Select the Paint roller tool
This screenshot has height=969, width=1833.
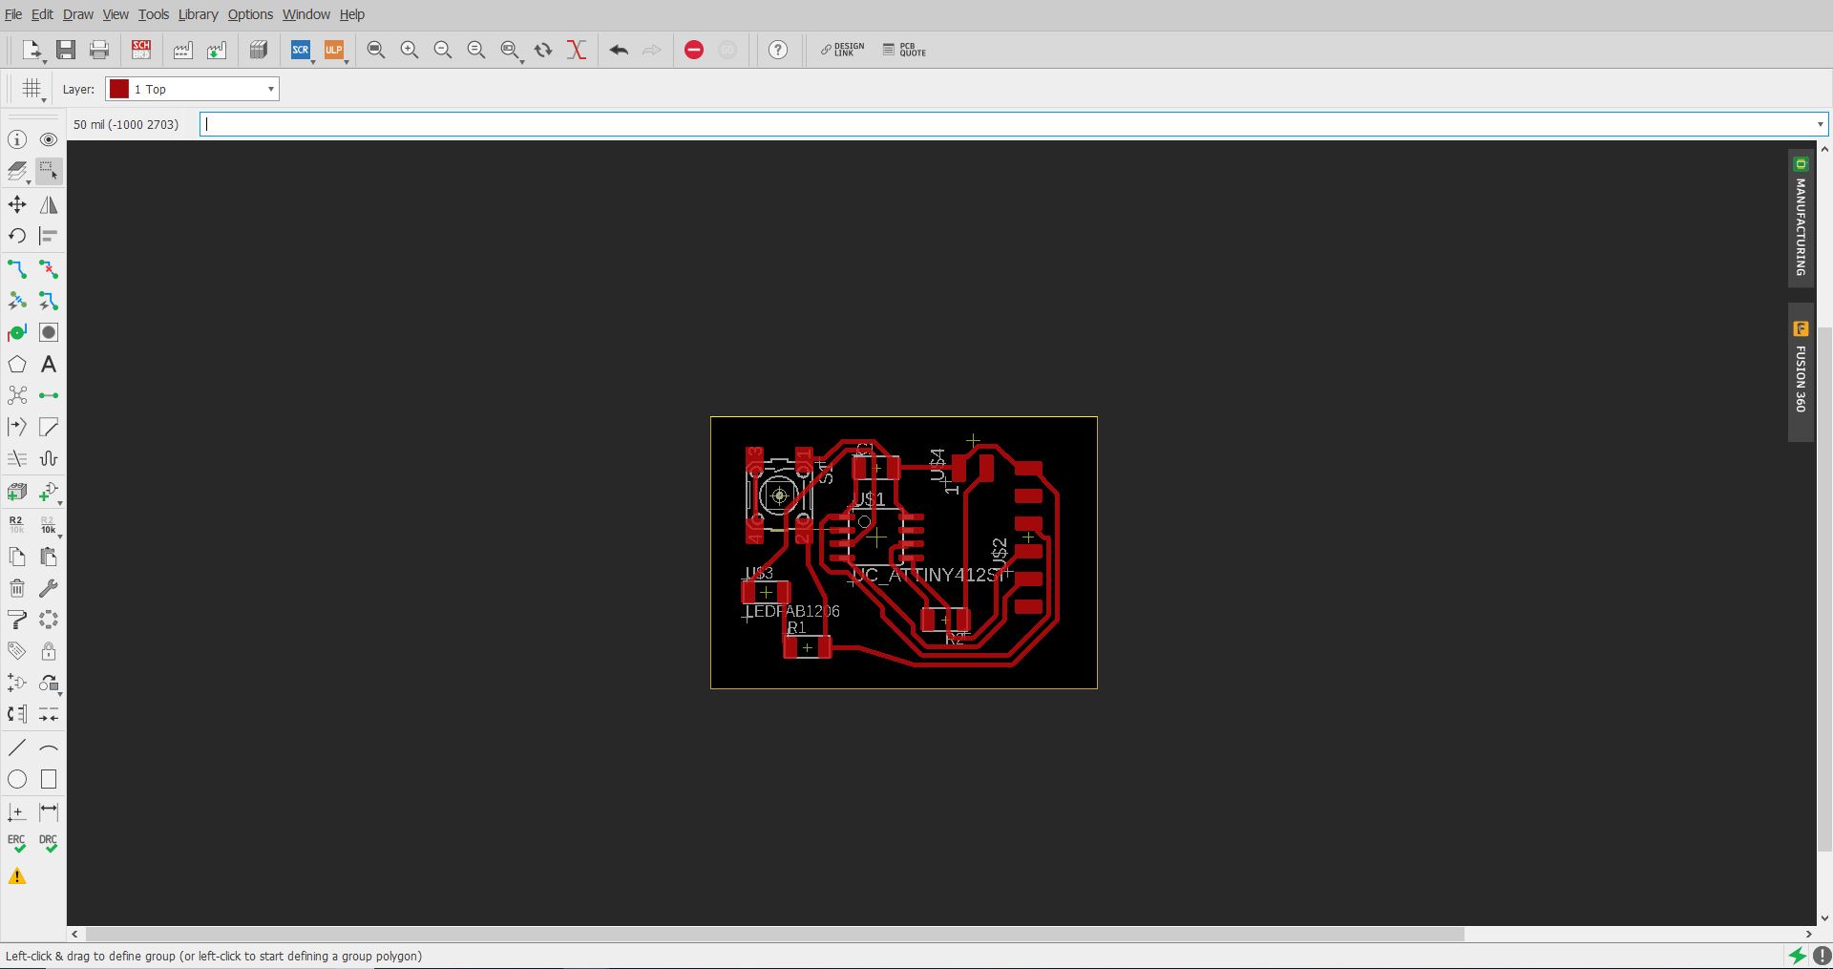click(x=17, y=620)
